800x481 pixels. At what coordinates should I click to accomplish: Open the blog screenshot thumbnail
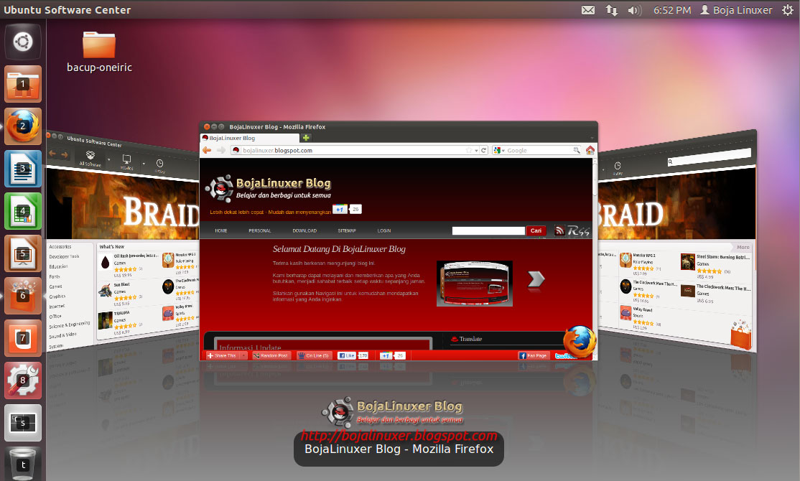475,284
